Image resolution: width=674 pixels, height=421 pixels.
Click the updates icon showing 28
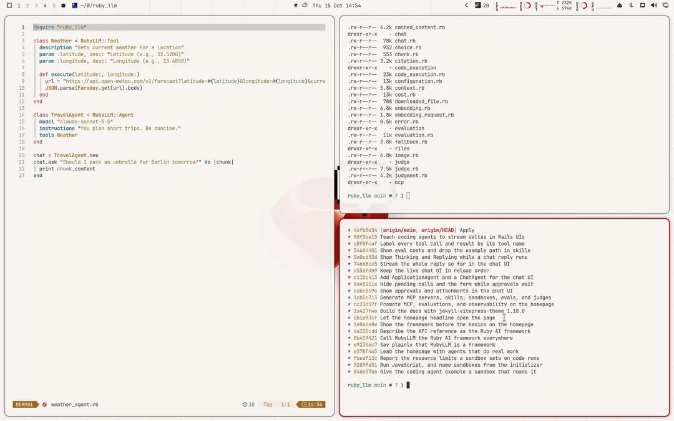(482, 6)
